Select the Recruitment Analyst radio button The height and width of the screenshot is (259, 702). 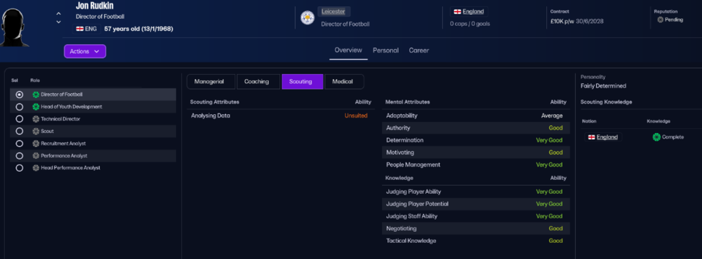(19, 143)
